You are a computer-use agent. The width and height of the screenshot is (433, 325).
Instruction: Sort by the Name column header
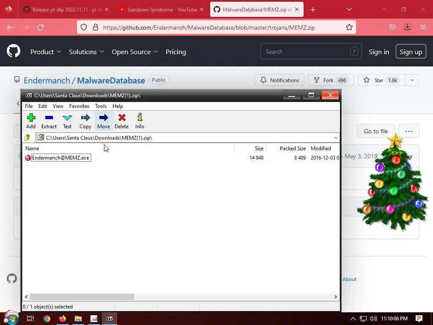pyautogui.click(x=129, y=149)
